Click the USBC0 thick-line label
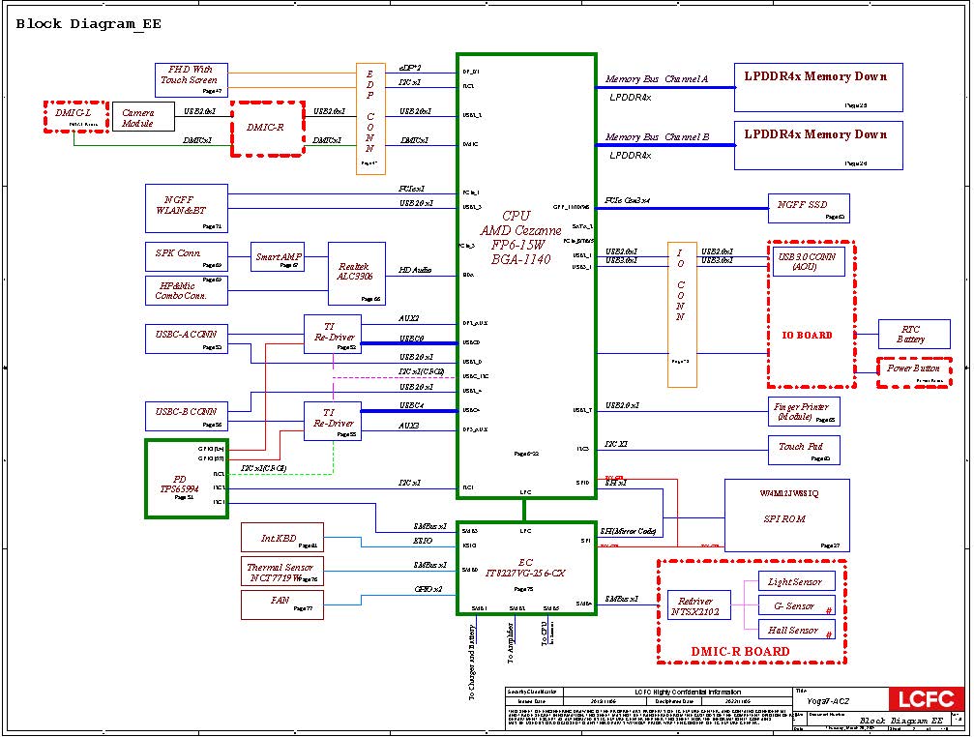This screenshot has width=974, height=737. (412, 339)
